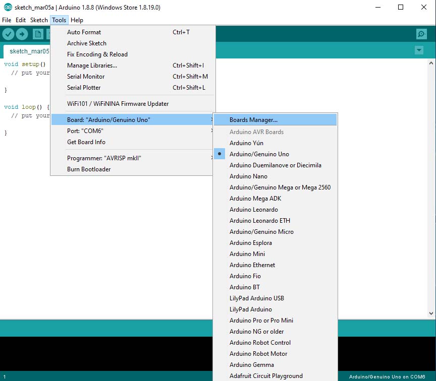Select the Arduino BT board
436x381 pixels.
click(x=276, y=287)
